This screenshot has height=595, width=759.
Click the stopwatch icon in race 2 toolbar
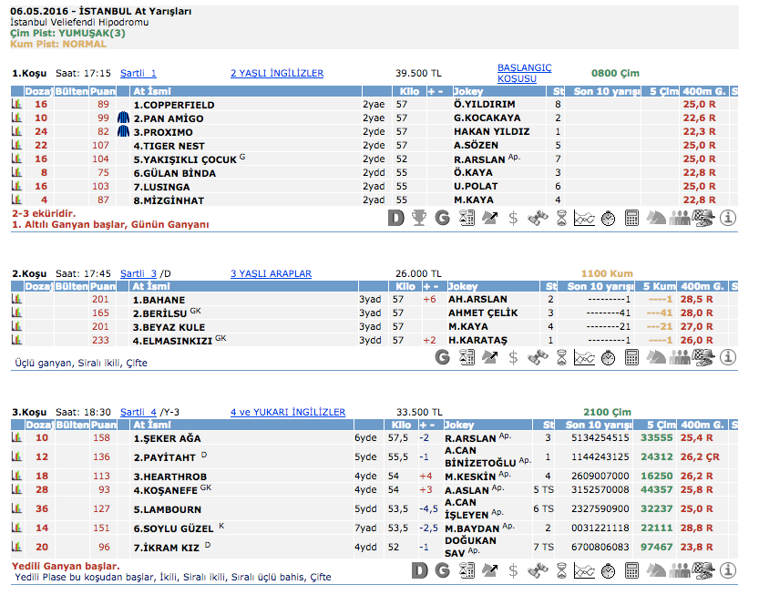click(609, 357)
